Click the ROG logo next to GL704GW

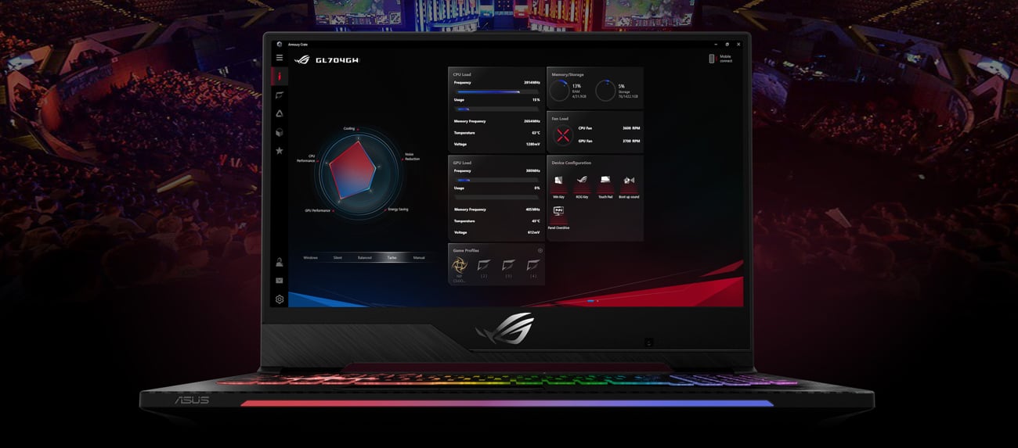(x=302, y=59)
